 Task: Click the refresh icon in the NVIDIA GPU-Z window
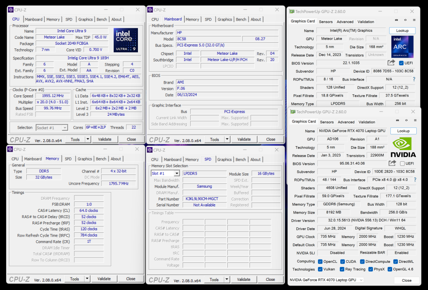[406, 120]
